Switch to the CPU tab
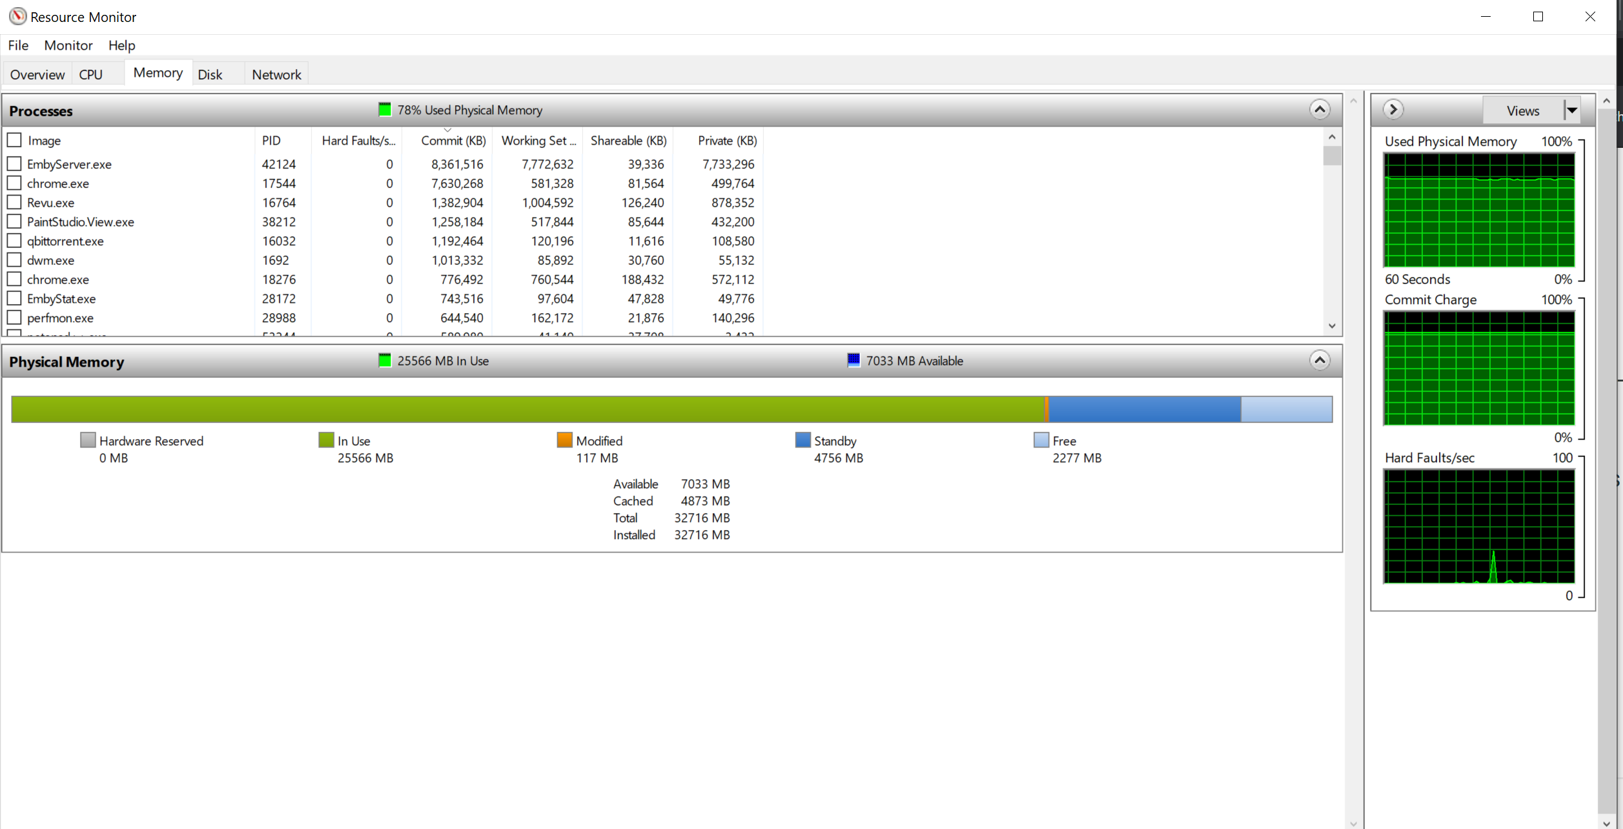The height and width of the screenshot is (829, 1623). point(90,74)
